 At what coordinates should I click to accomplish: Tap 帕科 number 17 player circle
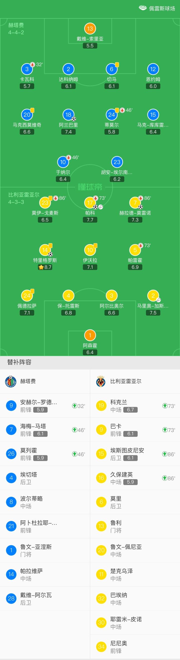tap(90, 203)
